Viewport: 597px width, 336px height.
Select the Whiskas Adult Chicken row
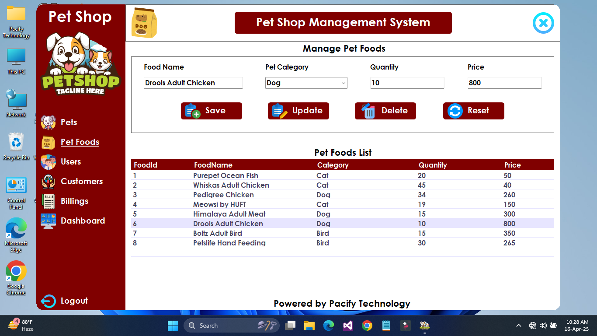[x=343, y=185]
